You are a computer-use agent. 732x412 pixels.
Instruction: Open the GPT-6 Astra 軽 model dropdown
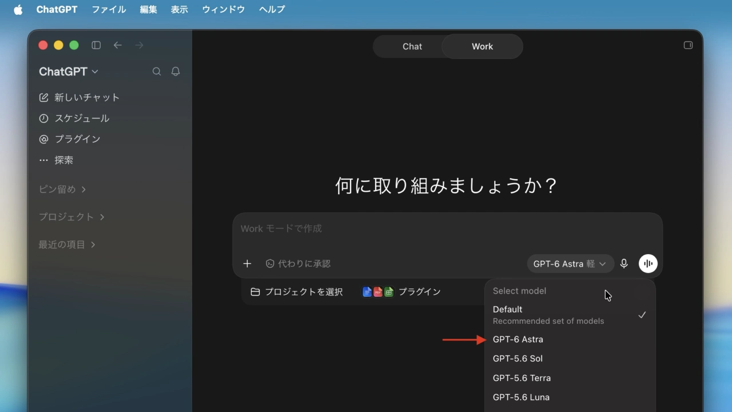tap(570, 264)
